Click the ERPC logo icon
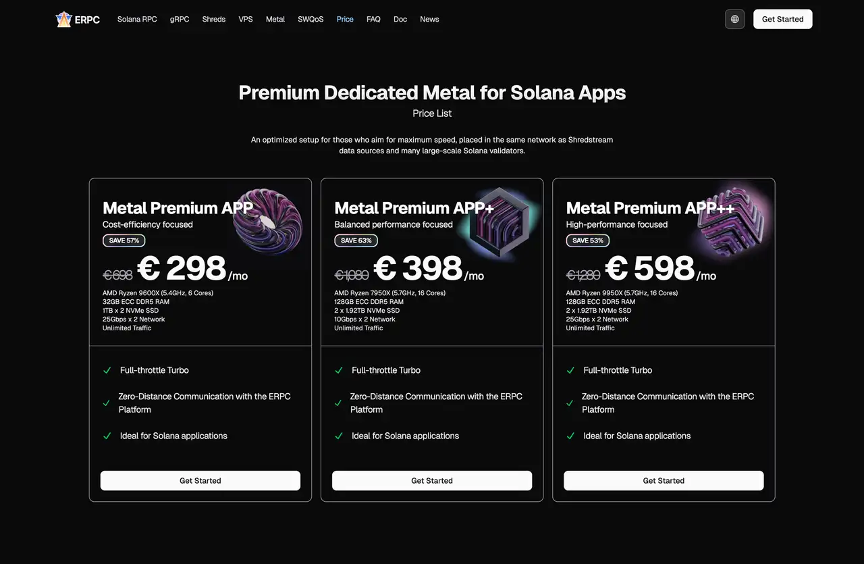Screen dimensions: 864x564 [64, 19]
